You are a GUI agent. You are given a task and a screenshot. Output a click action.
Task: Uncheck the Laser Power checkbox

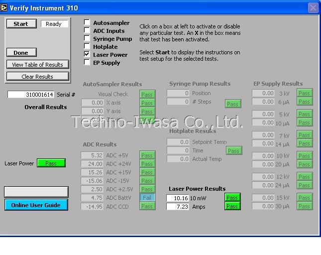[x=87, y=54]
